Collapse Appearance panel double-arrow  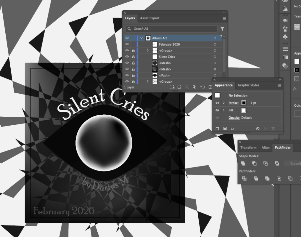click(x=280, y=80)
